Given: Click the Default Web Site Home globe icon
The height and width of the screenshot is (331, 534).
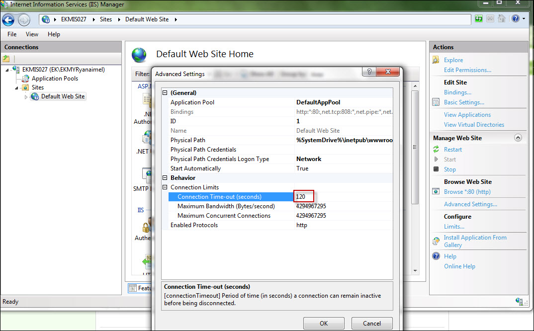Looking at the screenshot, I should click(139, 55).
